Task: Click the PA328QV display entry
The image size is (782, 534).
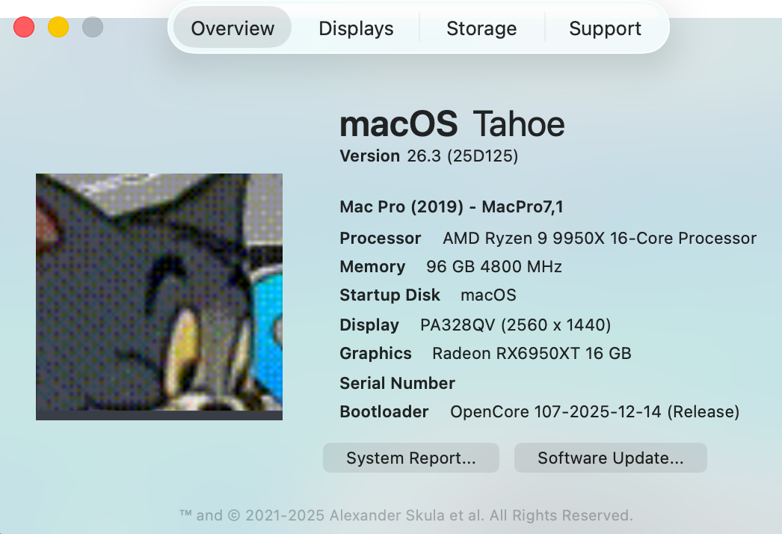Action: [516, 325]
